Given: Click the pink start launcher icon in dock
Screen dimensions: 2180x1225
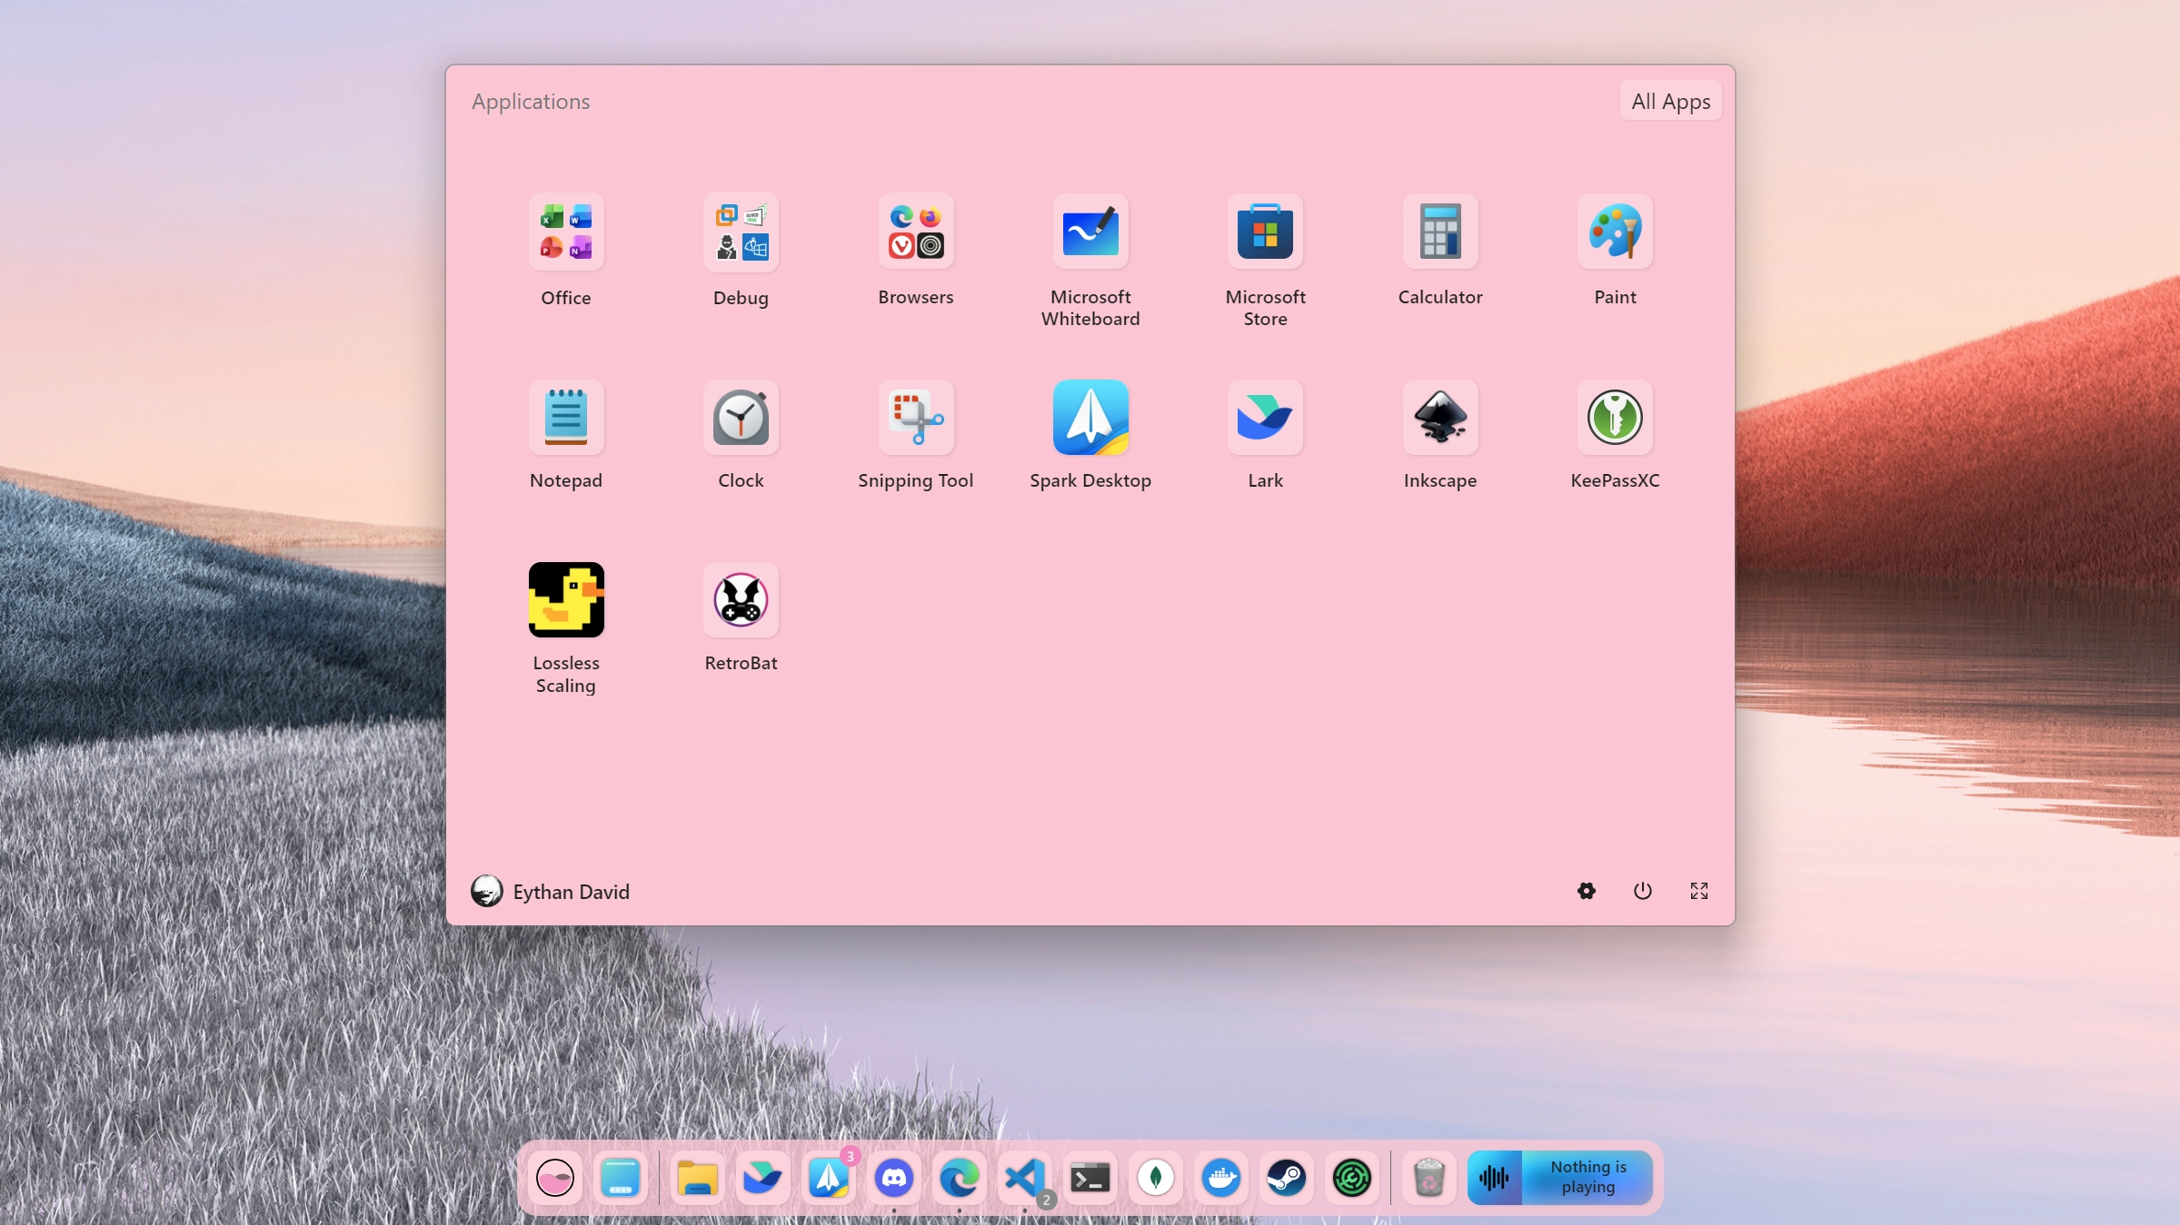Looking at the screenshot, I should pyautogui.click(x=555, y=1178).
